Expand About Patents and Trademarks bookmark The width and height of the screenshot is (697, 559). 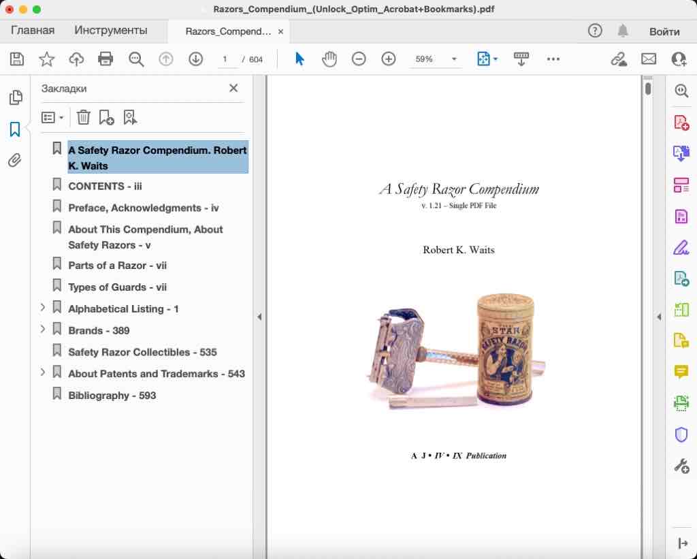click(43, 372)
